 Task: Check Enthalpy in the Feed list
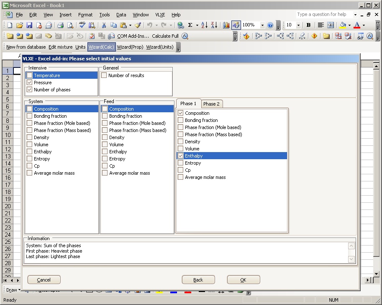105,151
